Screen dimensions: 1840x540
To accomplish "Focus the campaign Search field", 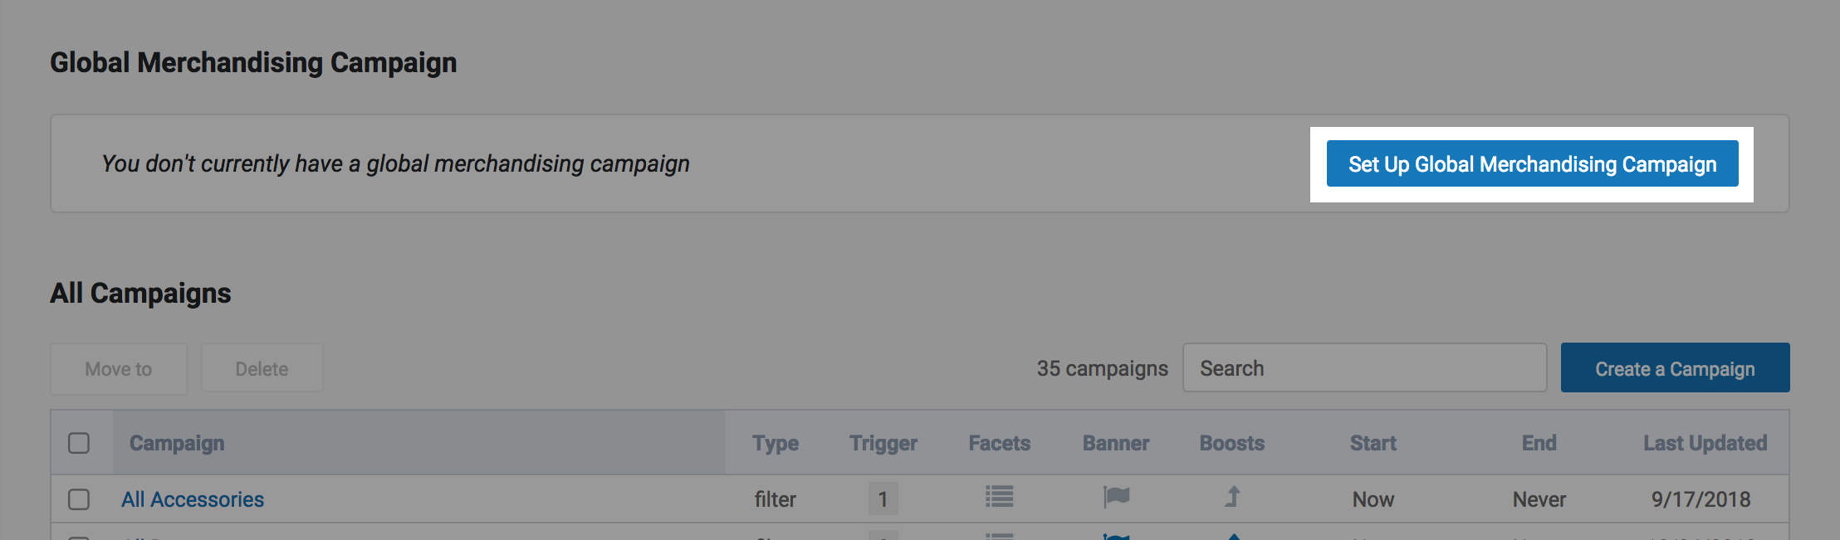I will coord(1364,368).
